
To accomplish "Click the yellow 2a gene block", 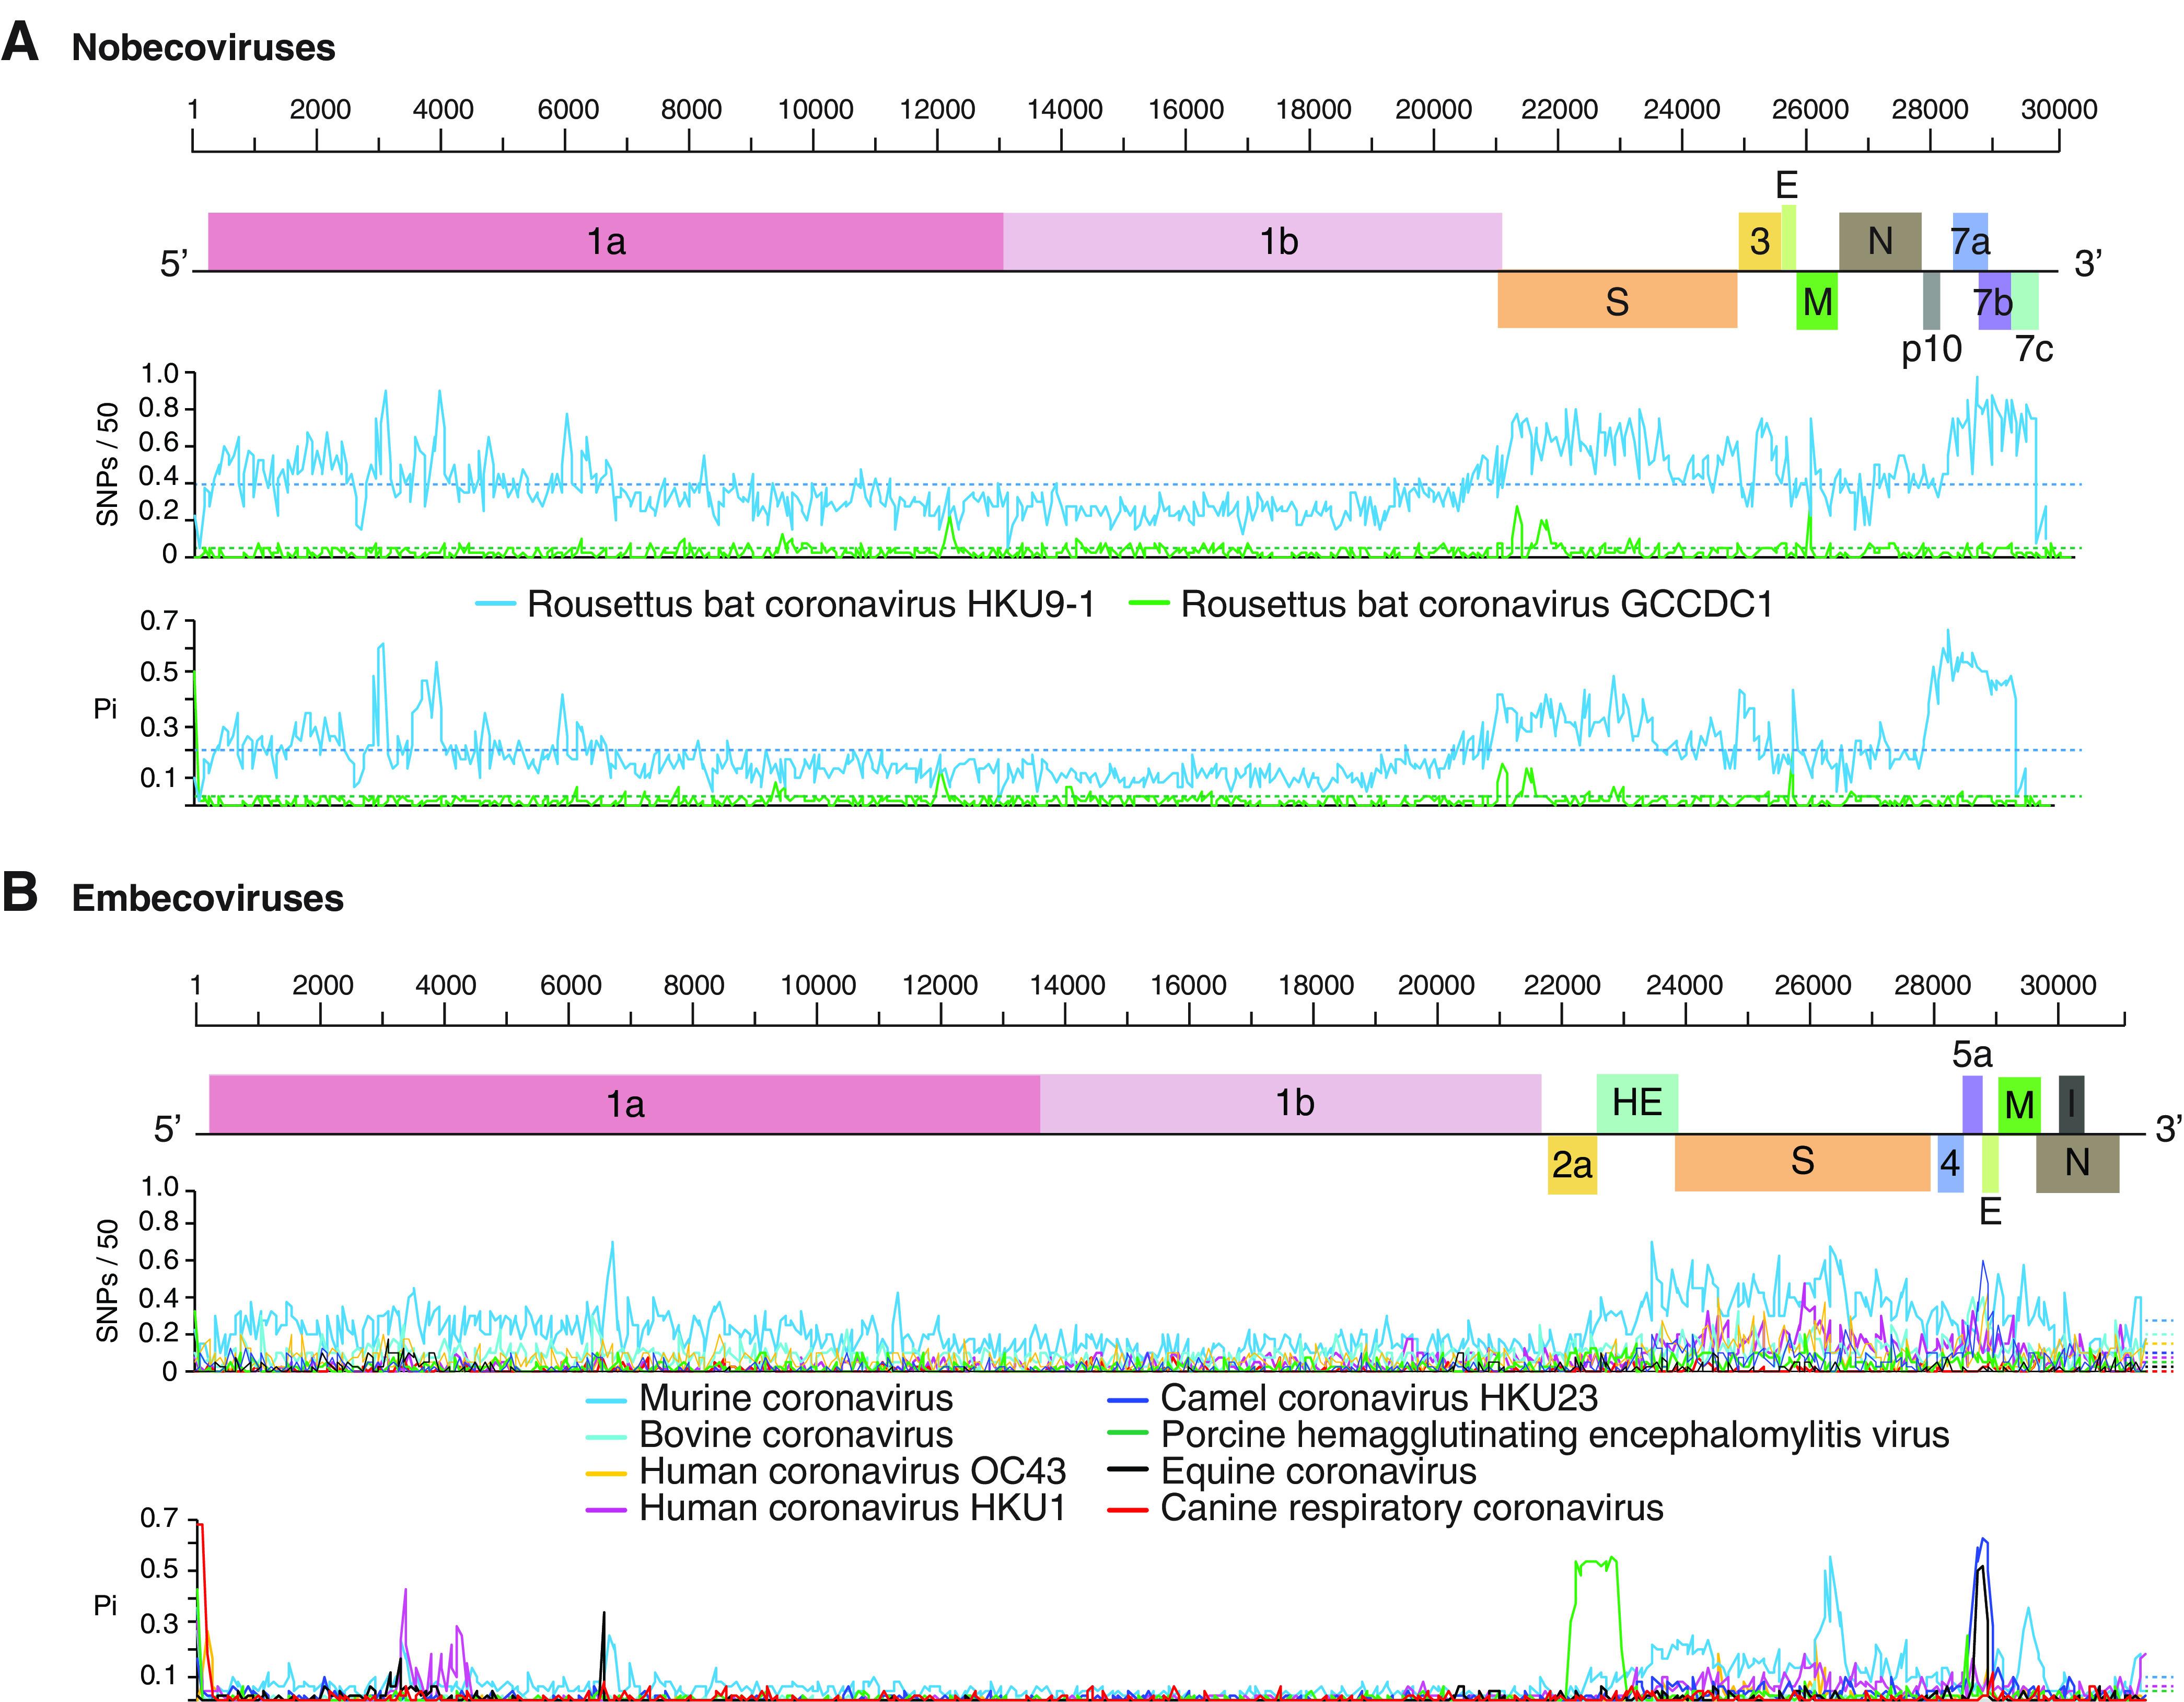I will [1572, 1164].
